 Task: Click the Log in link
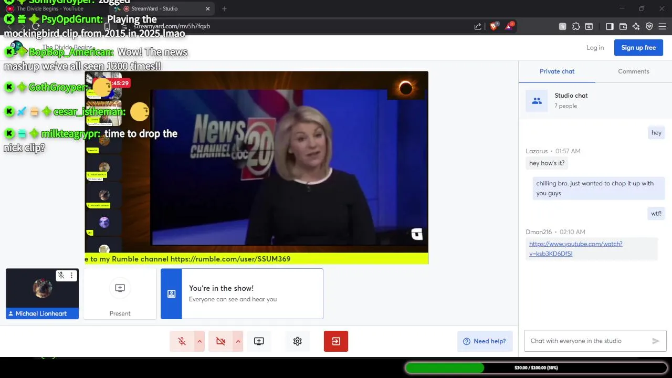coord(595,47)
